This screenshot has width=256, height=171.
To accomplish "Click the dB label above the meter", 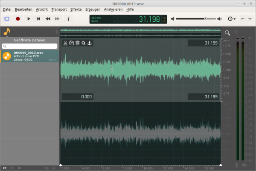I will 250,38.
